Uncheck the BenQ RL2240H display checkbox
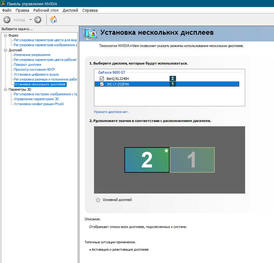The image size is (274, 263). point(102,78)
